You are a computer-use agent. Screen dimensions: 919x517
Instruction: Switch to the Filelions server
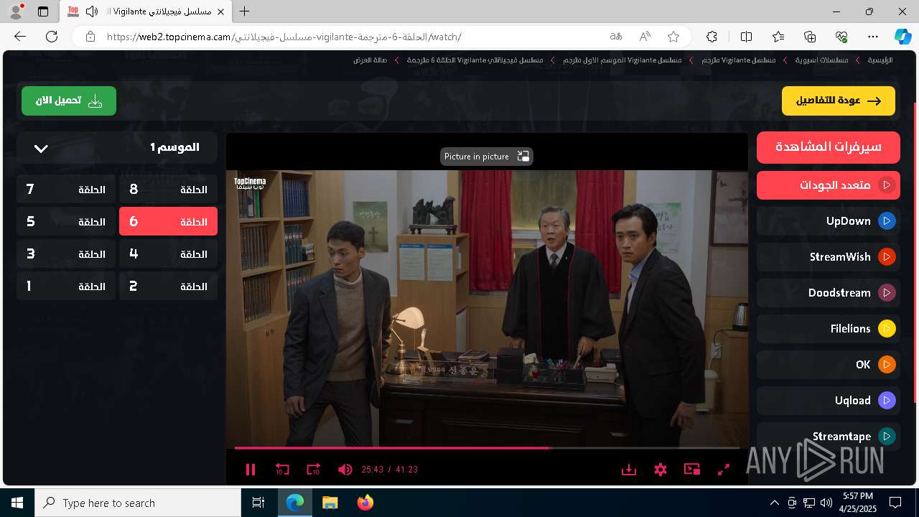829,329
